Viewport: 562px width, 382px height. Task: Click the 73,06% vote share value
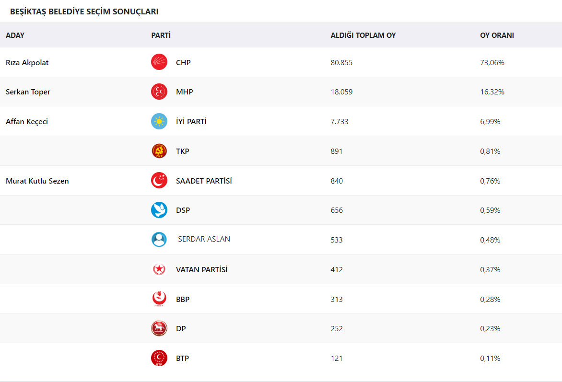(x=492, y=63)
